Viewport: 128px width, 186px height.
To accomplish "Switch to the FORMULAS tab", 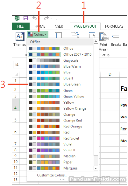I will point(114,26).
